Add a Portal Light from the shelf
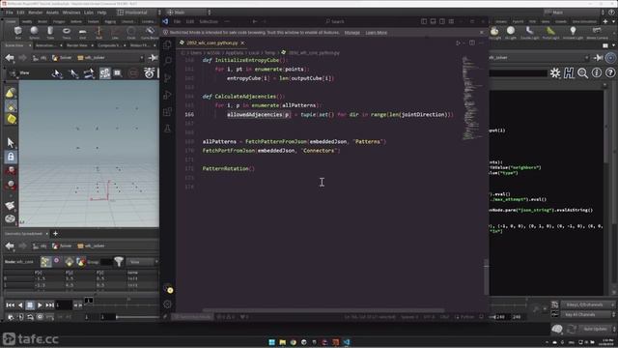Image resolution: width=618 pixels, height=348 pixels. tap(550, 33)
